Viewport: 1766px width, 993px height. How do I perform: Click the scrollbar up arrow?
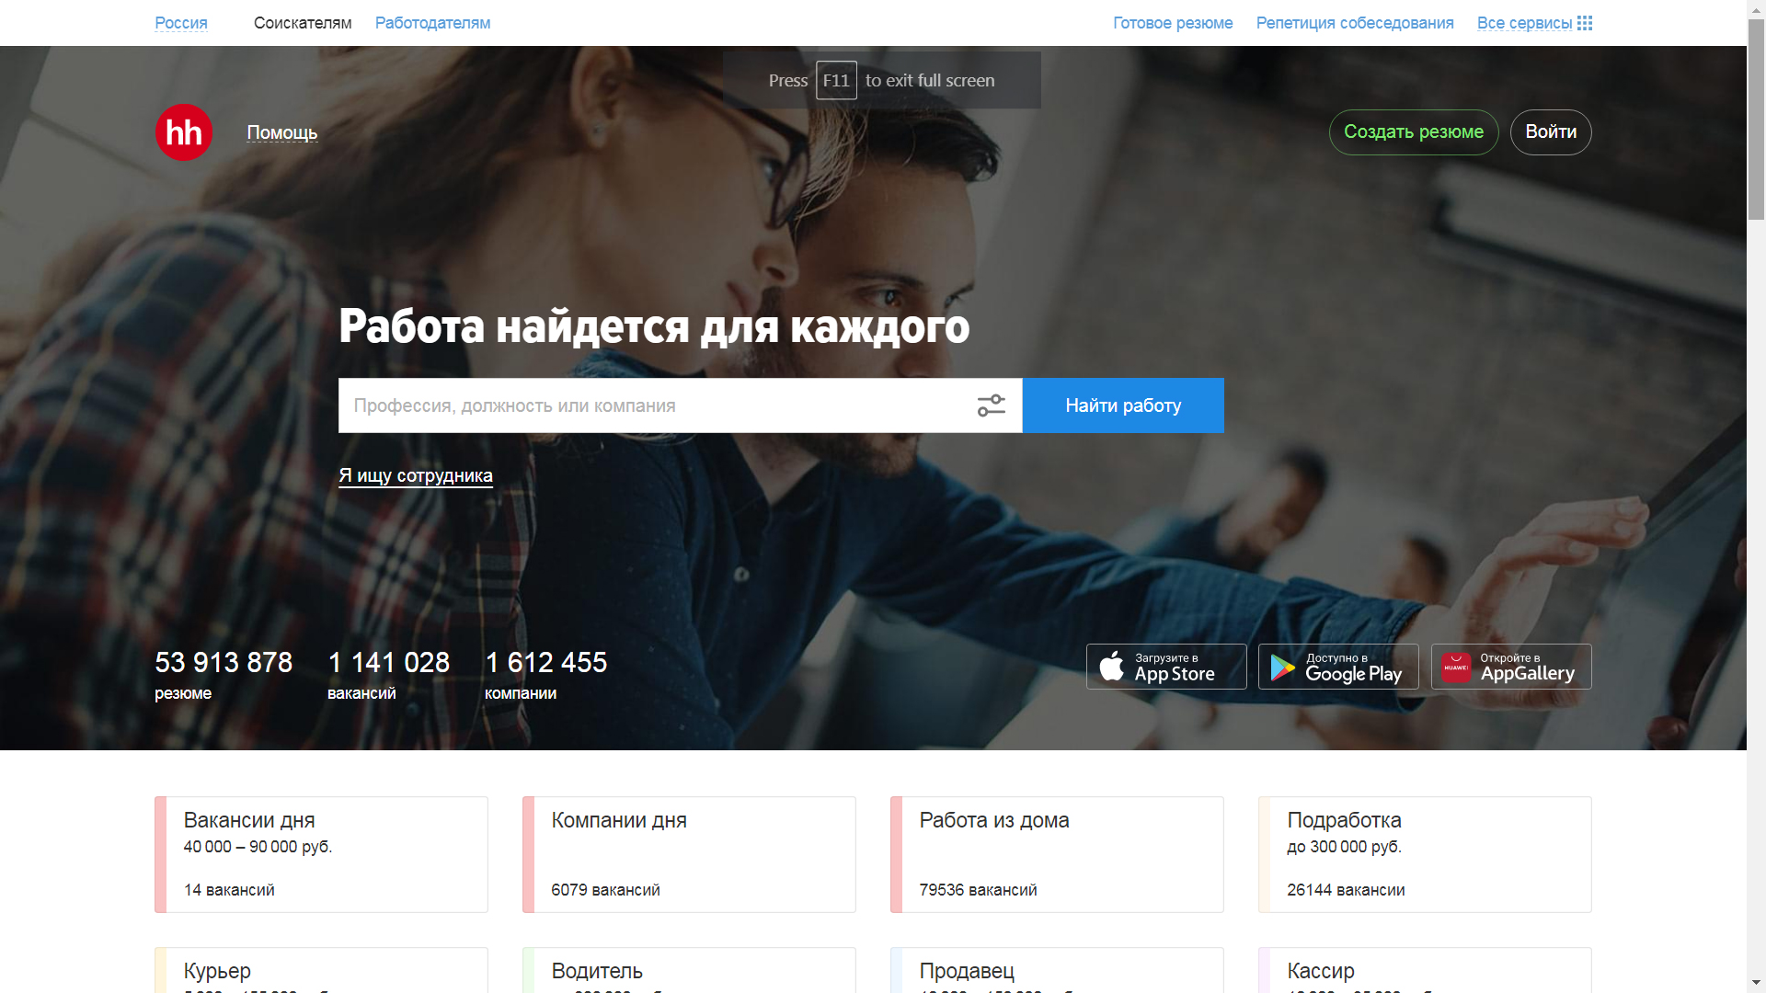tap(1756, 8)
